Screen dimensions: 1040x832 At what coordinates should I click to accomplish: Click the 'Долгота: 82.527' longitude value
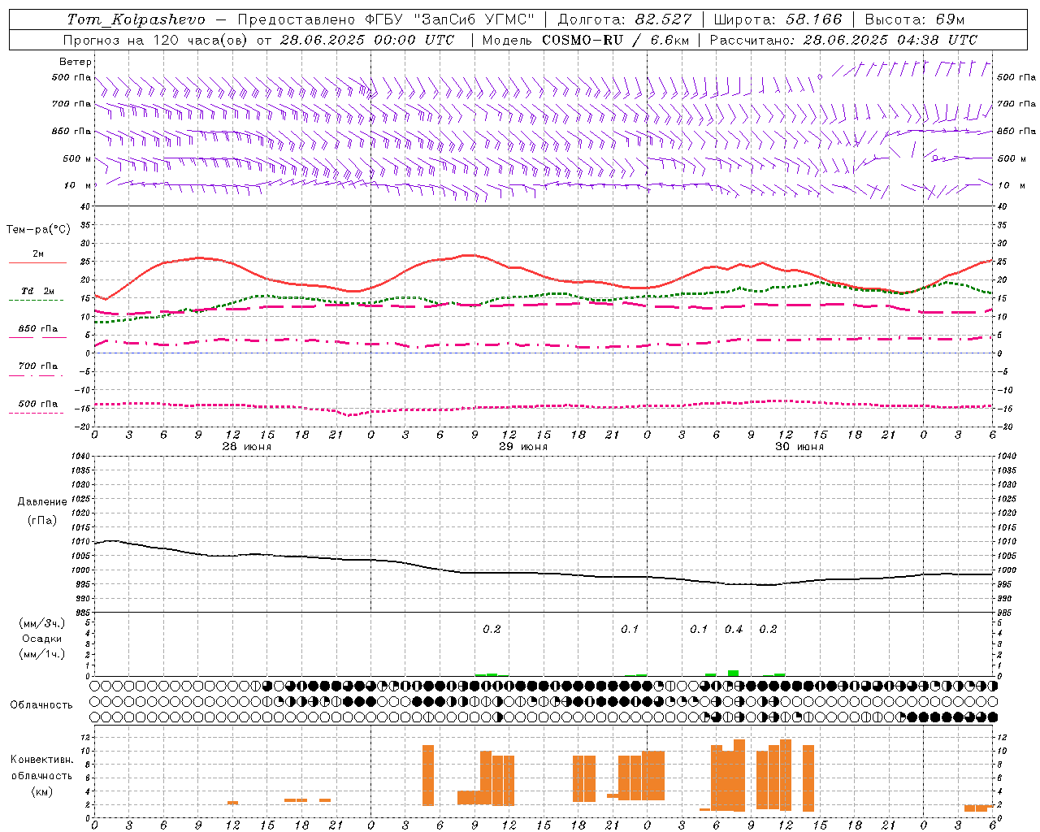pyautogui.click(x=624, y=19)
